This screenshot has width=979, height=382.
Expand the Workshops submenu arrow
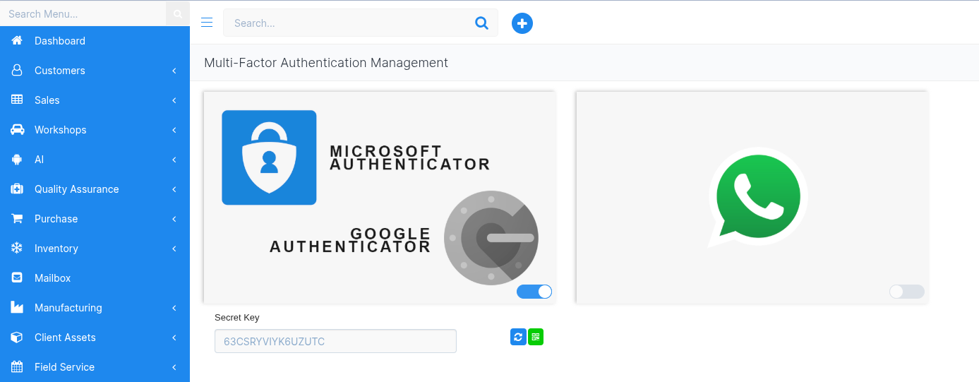(174, 130)
